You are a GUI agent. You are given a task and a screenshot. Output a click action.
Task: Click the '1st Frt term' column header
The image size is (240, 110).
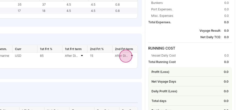click(73, 49)
